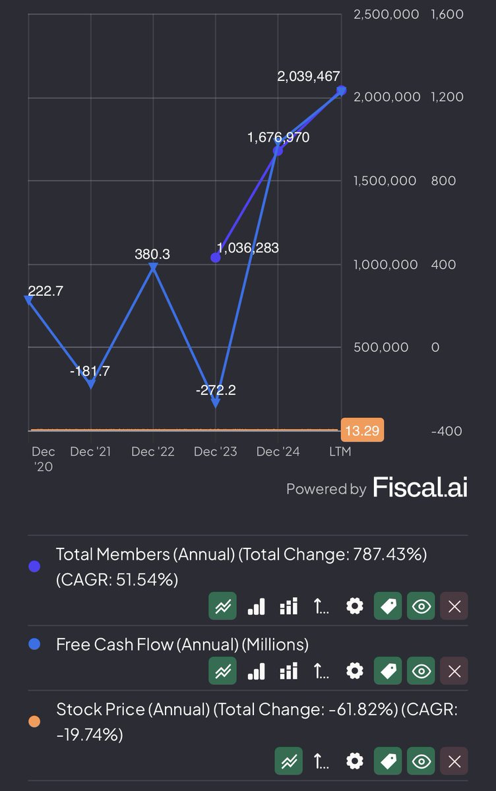Click the LTM x-axis label

[340, 452]
